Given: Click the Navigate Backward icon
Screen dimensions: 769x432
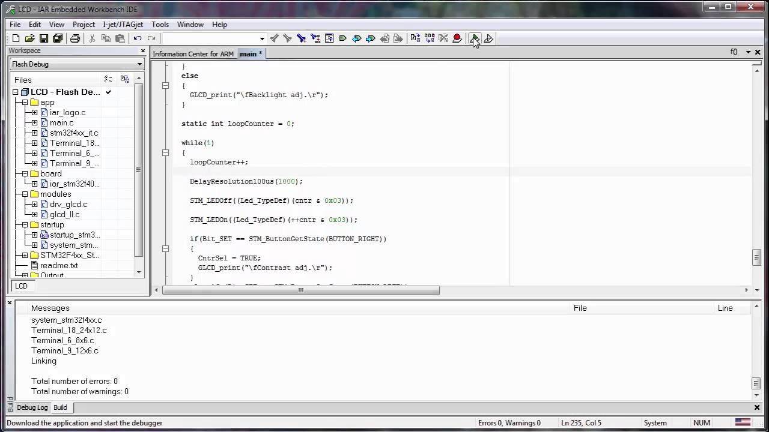Looking at the screenshot, I should pos(384,38).
